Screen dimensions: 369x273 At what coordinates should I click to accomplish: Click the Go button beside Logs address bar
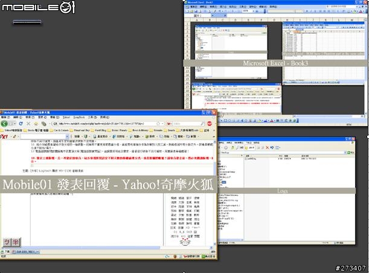pyautogui.click(x=350, y=153)
